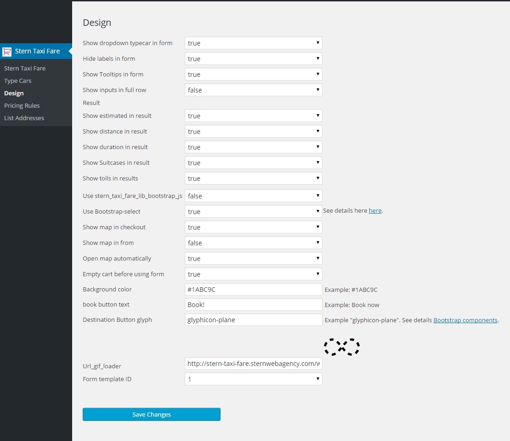
Task: Open Stern Taxi Fare submenu item
Action: point(25,69)
